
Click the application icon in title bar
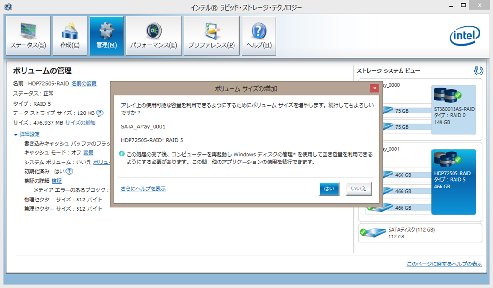click(8, 6)
